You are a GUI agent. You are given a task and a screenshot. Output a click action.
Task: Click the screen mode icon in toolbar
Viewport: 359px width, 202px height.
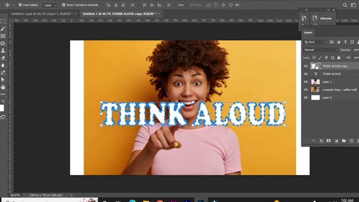3,117
